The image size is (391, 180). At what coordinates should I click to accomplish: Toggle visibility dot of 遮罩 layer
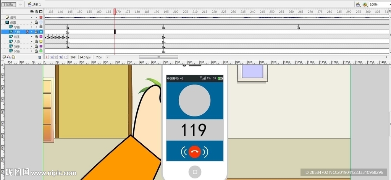tap(32, 22)
